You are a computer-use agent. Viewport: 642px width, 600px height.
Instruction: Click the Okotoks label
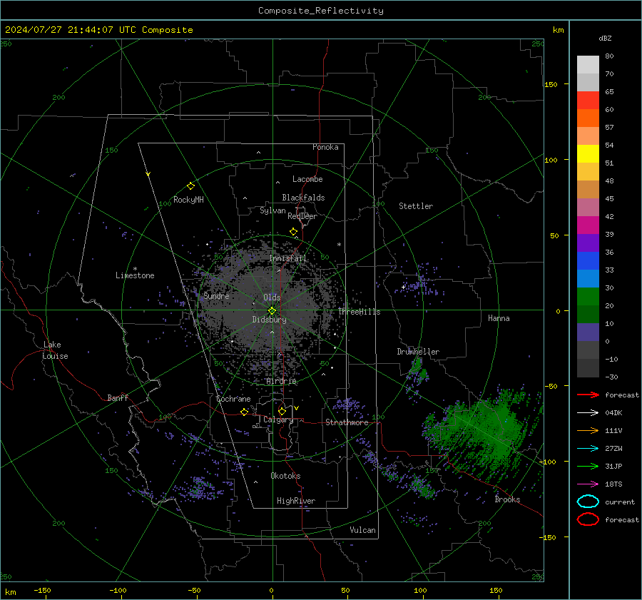[x=285, y=476]
